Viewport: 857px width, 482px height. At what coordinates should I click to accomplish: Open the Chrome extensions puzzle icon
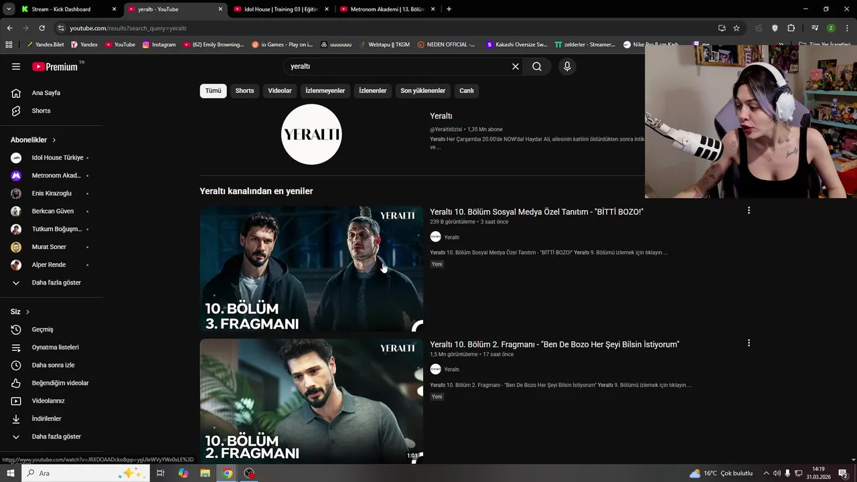791,28
